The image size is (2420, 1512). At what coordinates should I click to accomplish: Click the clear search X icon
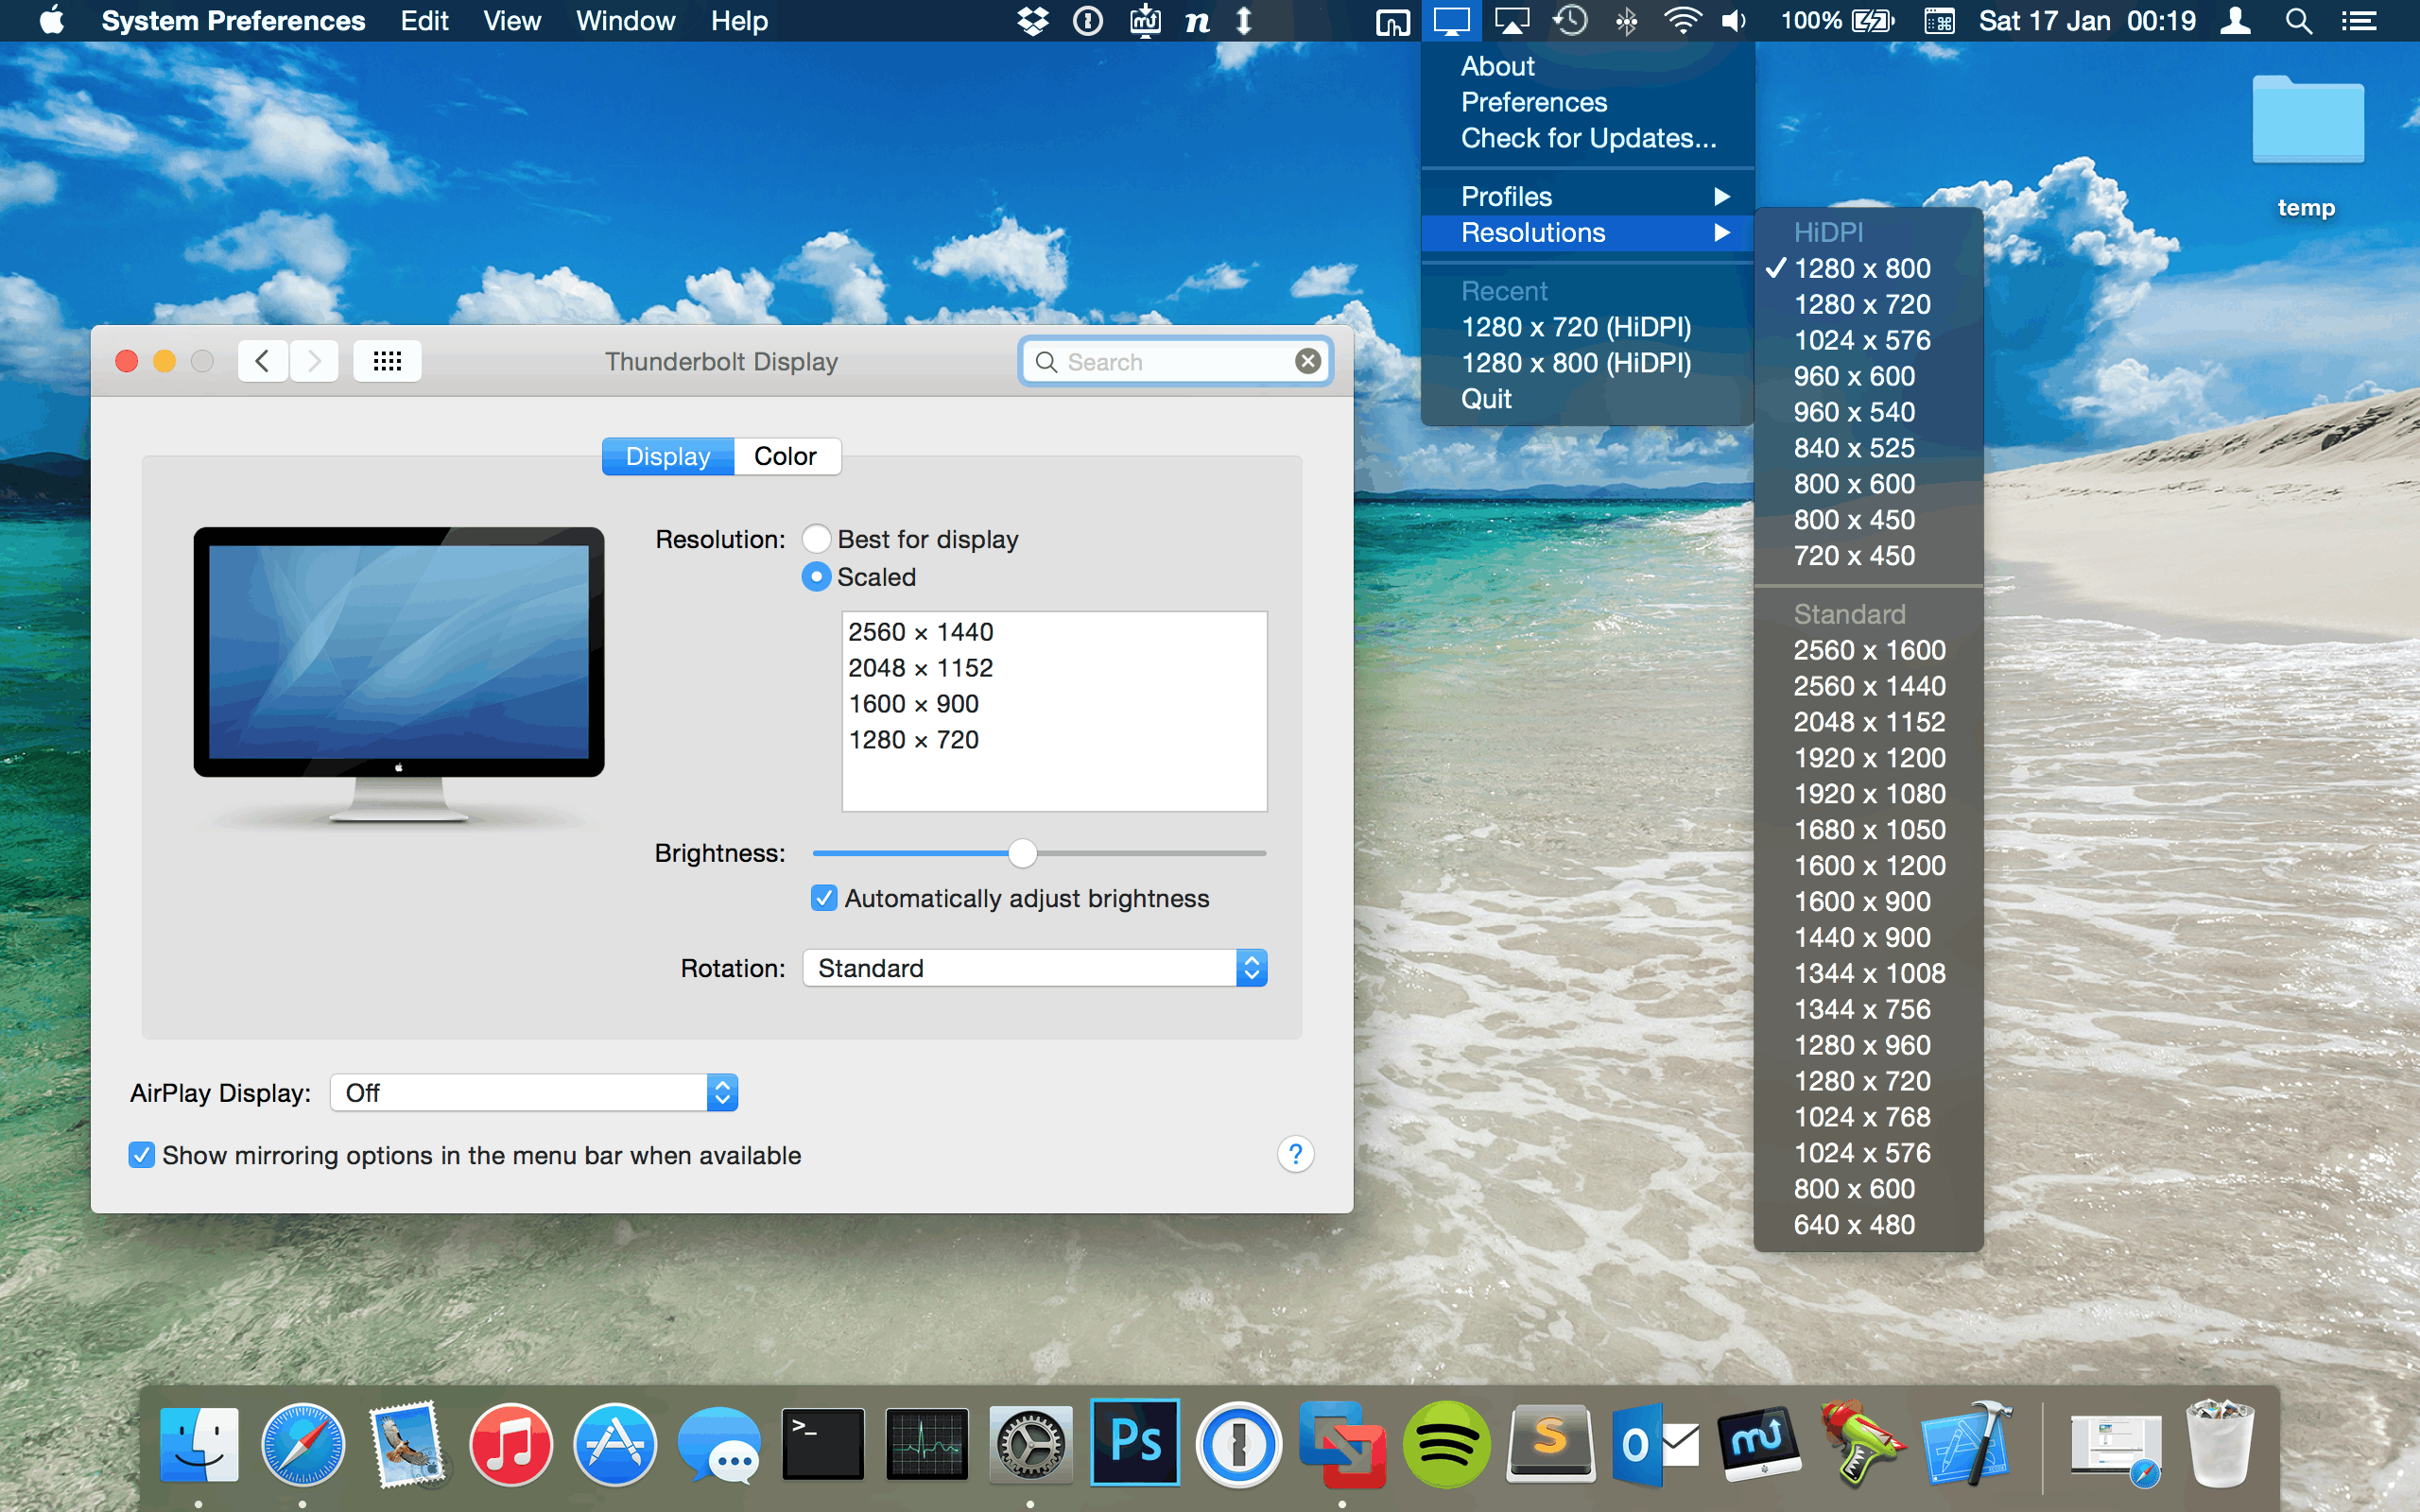(1307, 361)
